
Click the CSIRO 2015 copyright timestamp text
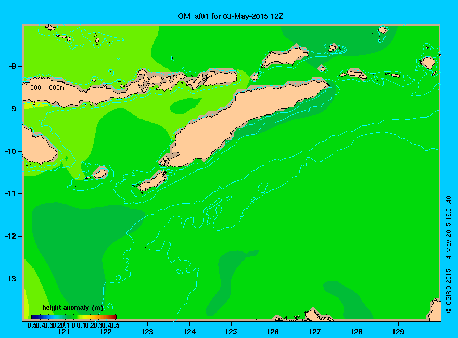pyautogui.click(x=448, y=254)
